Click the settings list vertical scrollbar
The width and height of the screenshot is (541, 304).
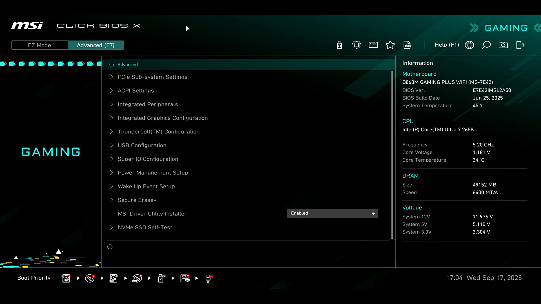pyautogui.click(x=392, y=155)
